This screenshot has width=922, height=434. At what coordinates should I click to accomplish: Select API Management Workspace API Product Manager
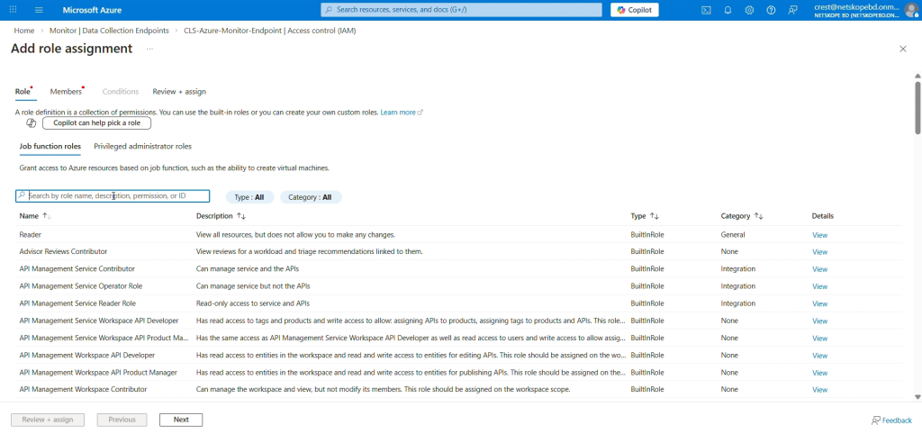coord(458,372)
